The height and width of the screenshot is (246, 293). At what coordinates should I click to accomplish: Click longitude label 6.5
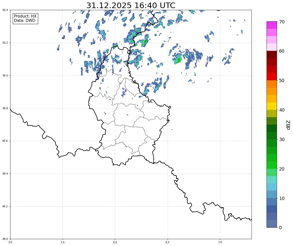pos(168,242)
